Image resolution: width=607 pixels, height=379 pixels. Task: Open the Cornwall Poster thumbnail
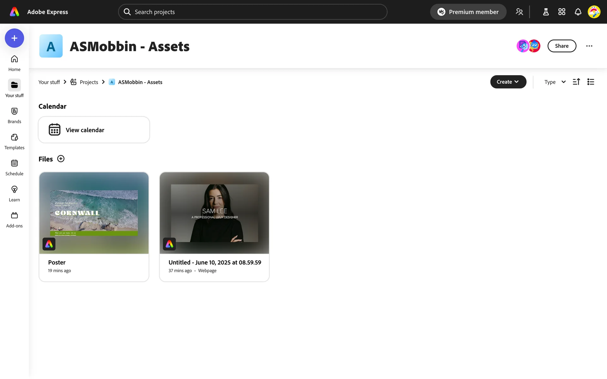[94, 213]
